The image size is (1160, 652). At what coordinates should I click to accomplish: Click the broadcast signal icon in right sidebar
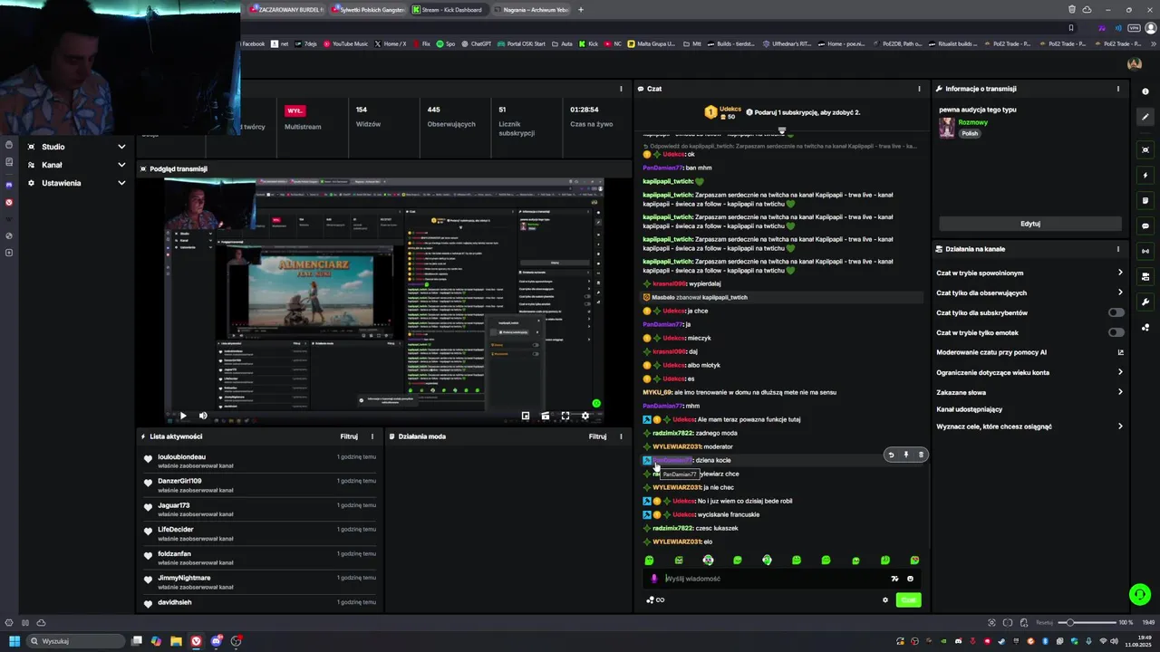(x=1145, y=251)
